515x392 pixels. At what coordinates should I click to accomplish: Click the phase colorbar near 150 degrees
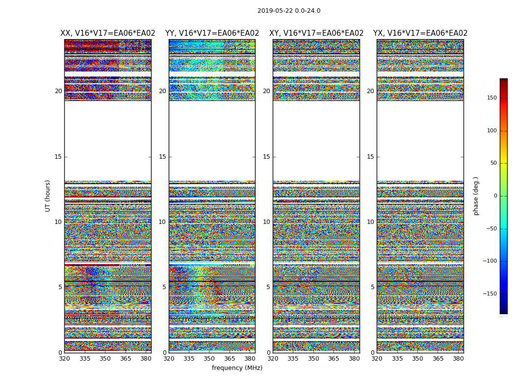[504, 98]
